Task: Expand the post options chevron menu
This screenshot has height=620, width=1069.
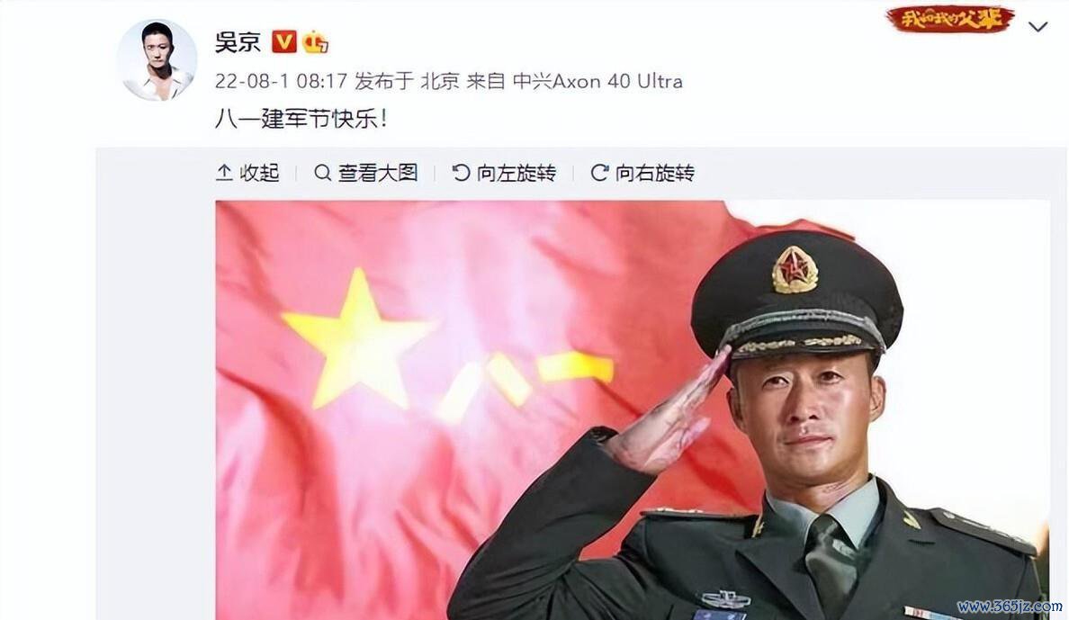Action: point(1038,27)
